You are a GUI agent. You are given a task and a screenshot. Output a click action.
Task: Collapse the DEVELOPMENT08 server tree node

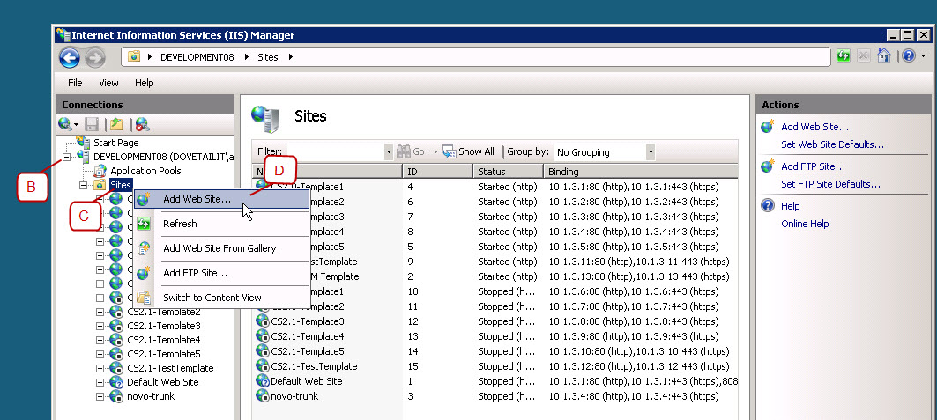click(67, 157)
